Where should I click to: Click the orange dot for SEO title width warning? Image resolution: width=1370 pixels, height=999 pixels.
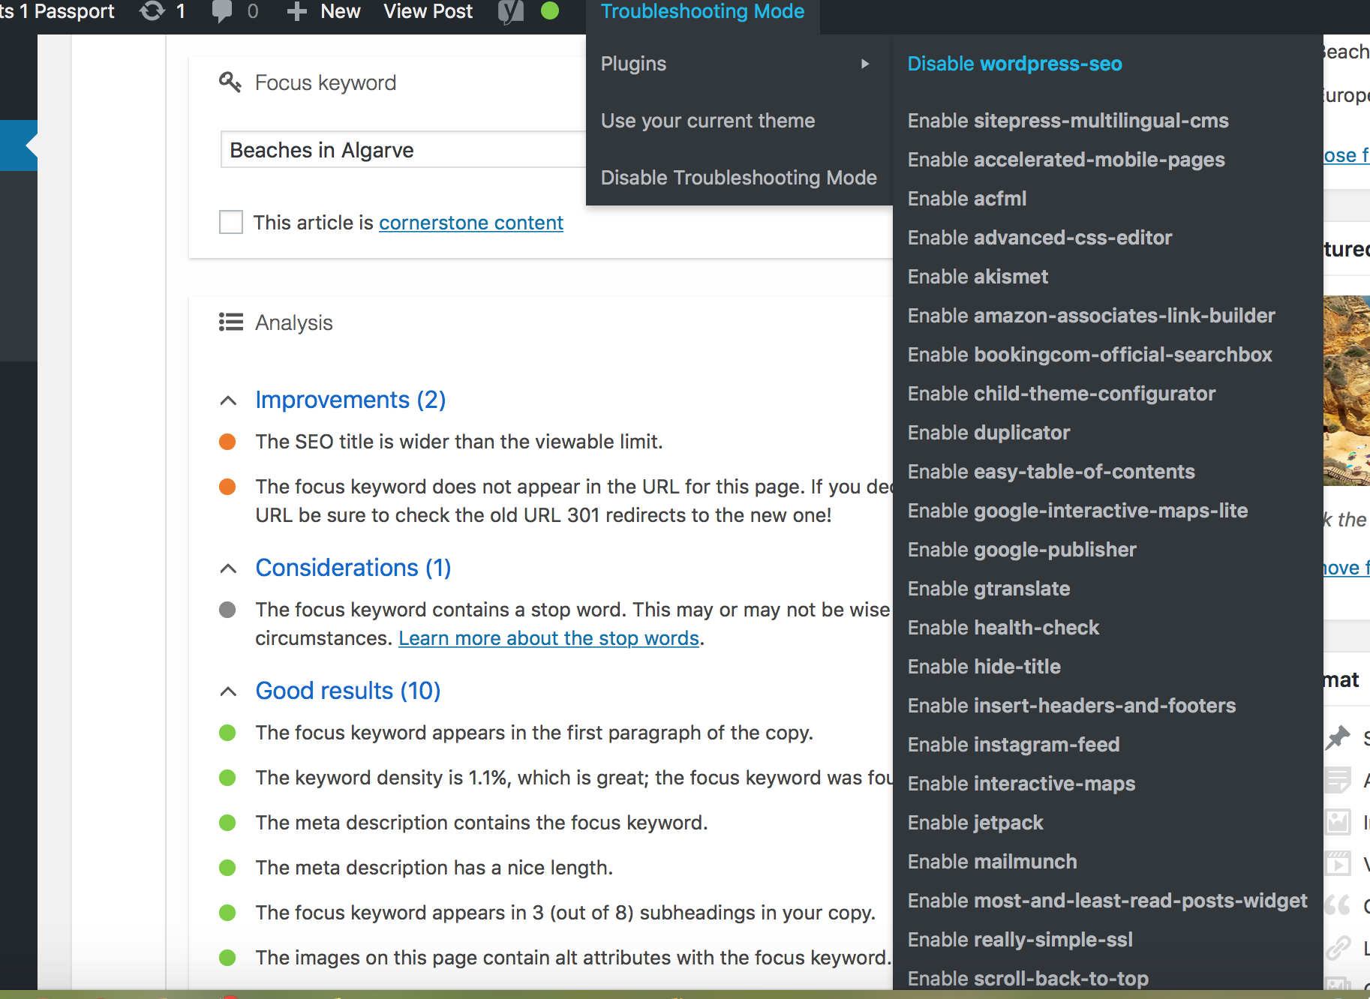[227, 442]
